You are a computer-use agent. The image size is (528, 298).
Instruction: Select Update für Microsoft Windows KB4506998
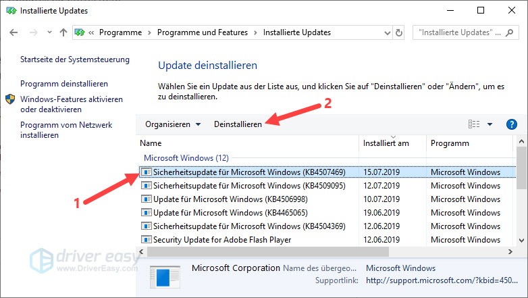(x=327, y=199)
